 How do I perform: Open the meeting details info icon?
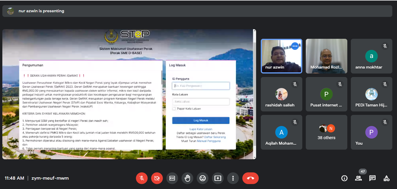pyautogui.click(x=344, y=178)
